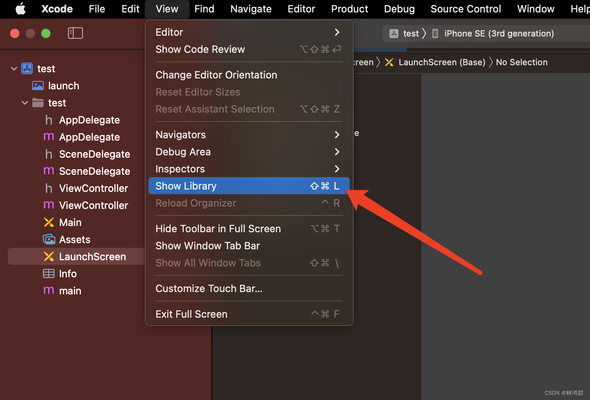This screenshot has height=400, width=590.
Task: Click the red close window button
Action: [15, 33]
